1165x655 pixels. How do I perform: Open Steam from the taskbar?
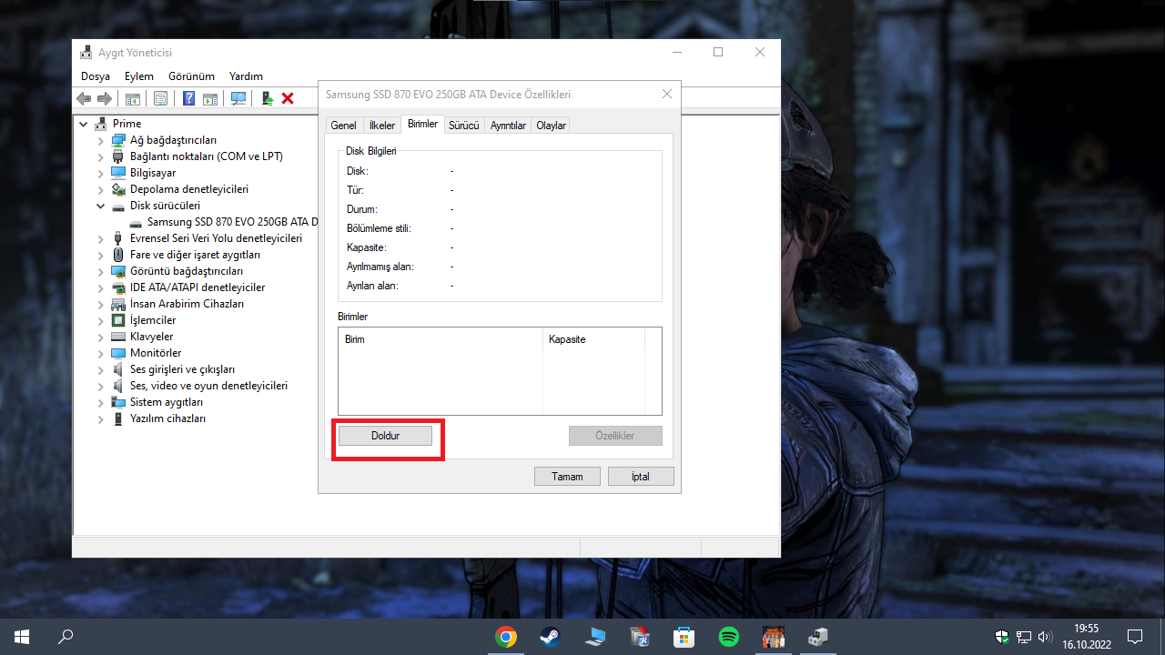click(551, 637)
